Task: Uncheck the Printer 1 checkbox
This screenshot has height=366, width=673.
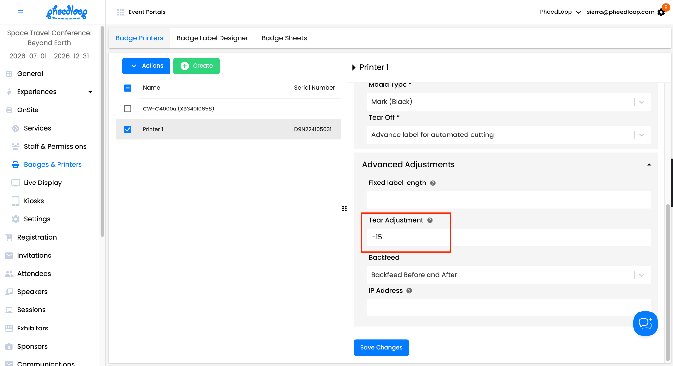Action: [x=128, y=129]
